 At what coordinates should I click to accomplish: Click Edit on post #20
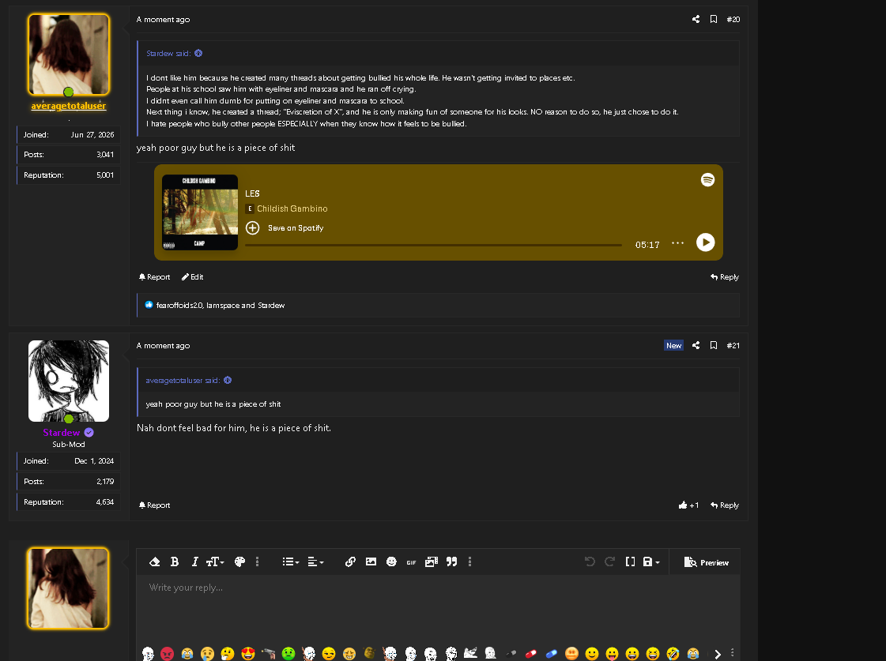(192, 277)
